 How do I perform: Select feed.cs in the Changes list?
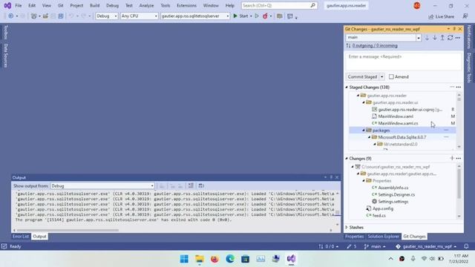coord(379,216)
